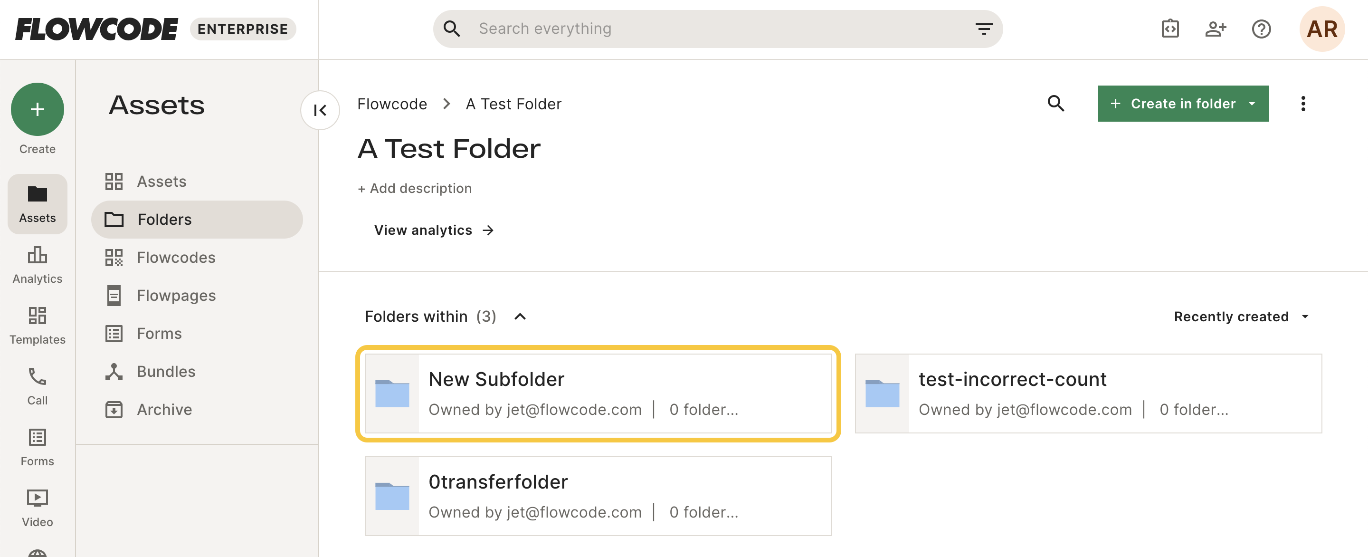Open Templates in the left rail
Image resolution: width=1368 pixels, height=557 pixels.
(37, 325)
